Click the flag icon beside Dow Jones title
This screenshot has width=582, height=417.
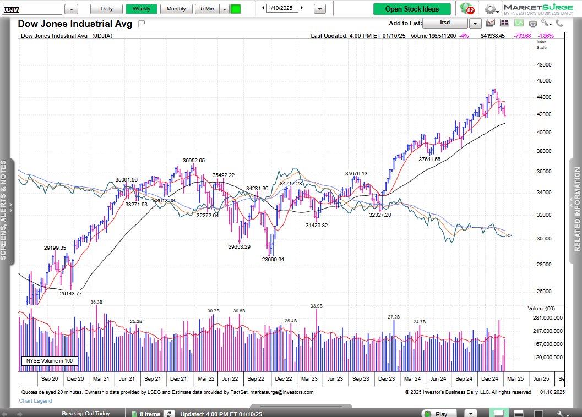[142, 24]
